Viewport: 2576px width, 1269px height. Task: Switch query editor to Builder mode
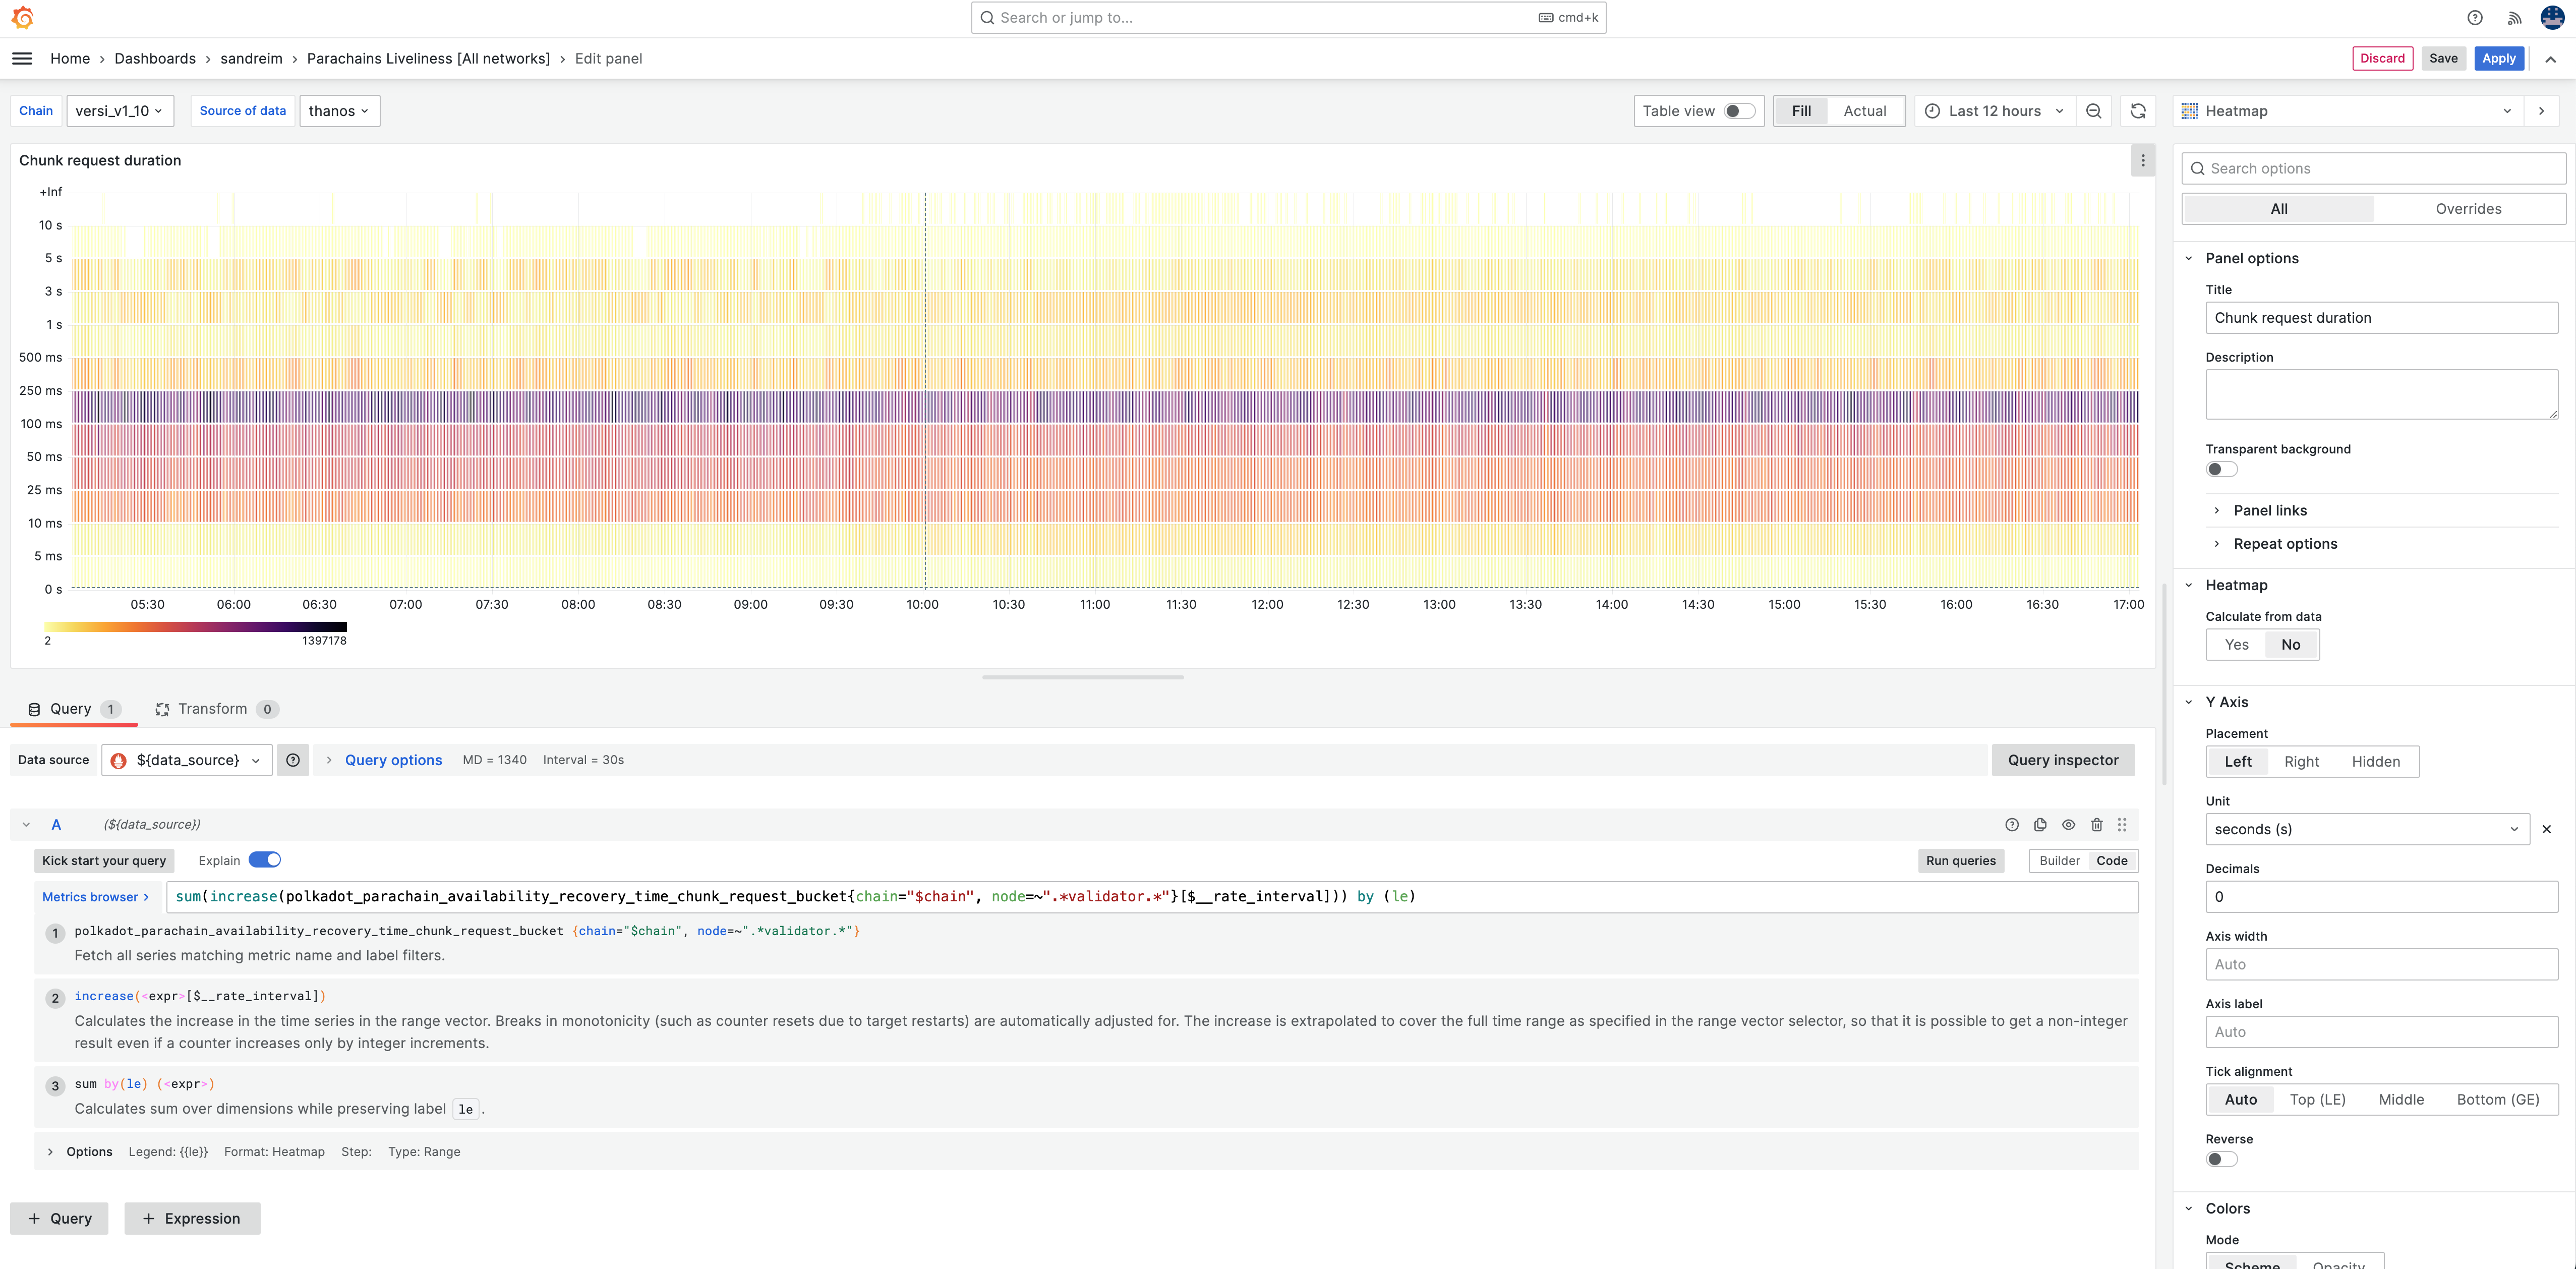point(2059,861)
